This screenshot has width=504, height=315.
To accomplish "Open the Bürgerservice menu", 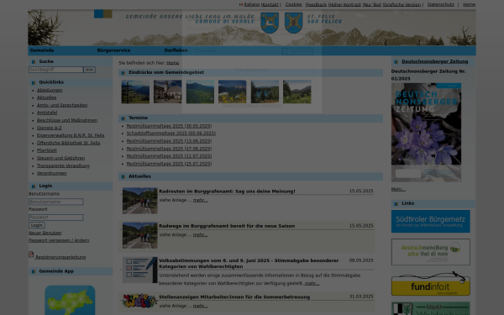I will click(113, 50).
